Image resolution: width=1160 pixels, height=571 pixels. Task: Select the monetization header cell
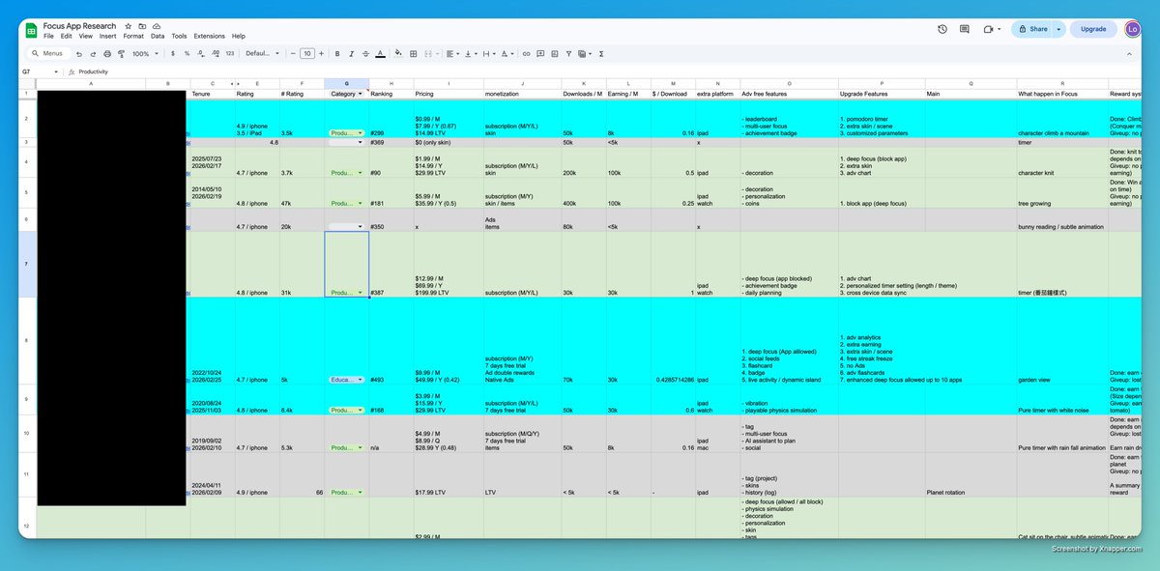click(x=522, y=94)
